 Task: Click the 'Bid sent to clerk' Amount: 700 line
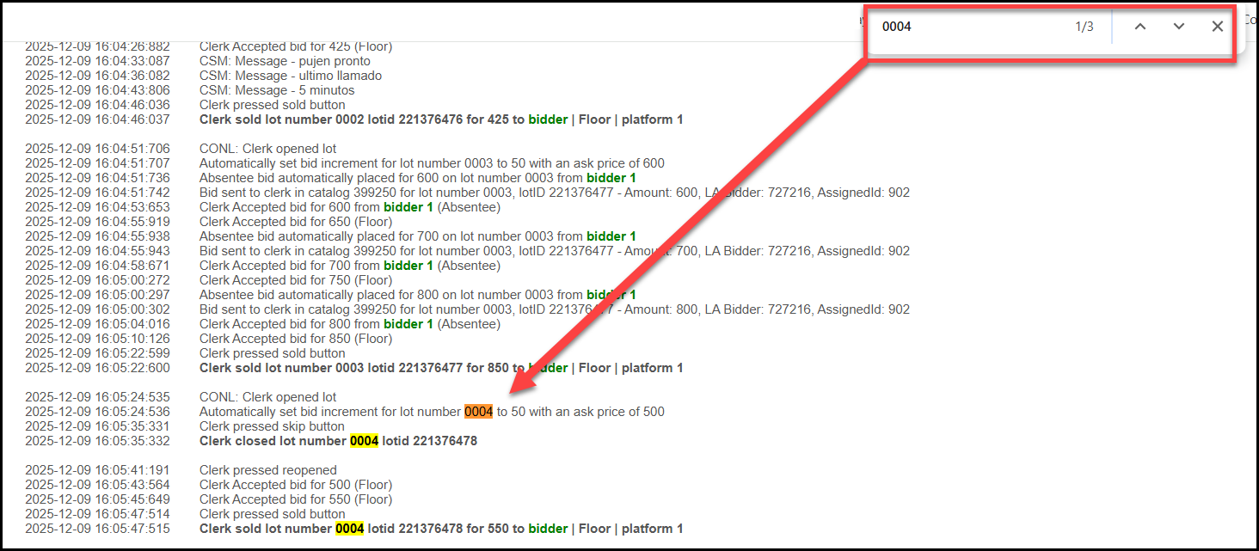pos(555,251)
